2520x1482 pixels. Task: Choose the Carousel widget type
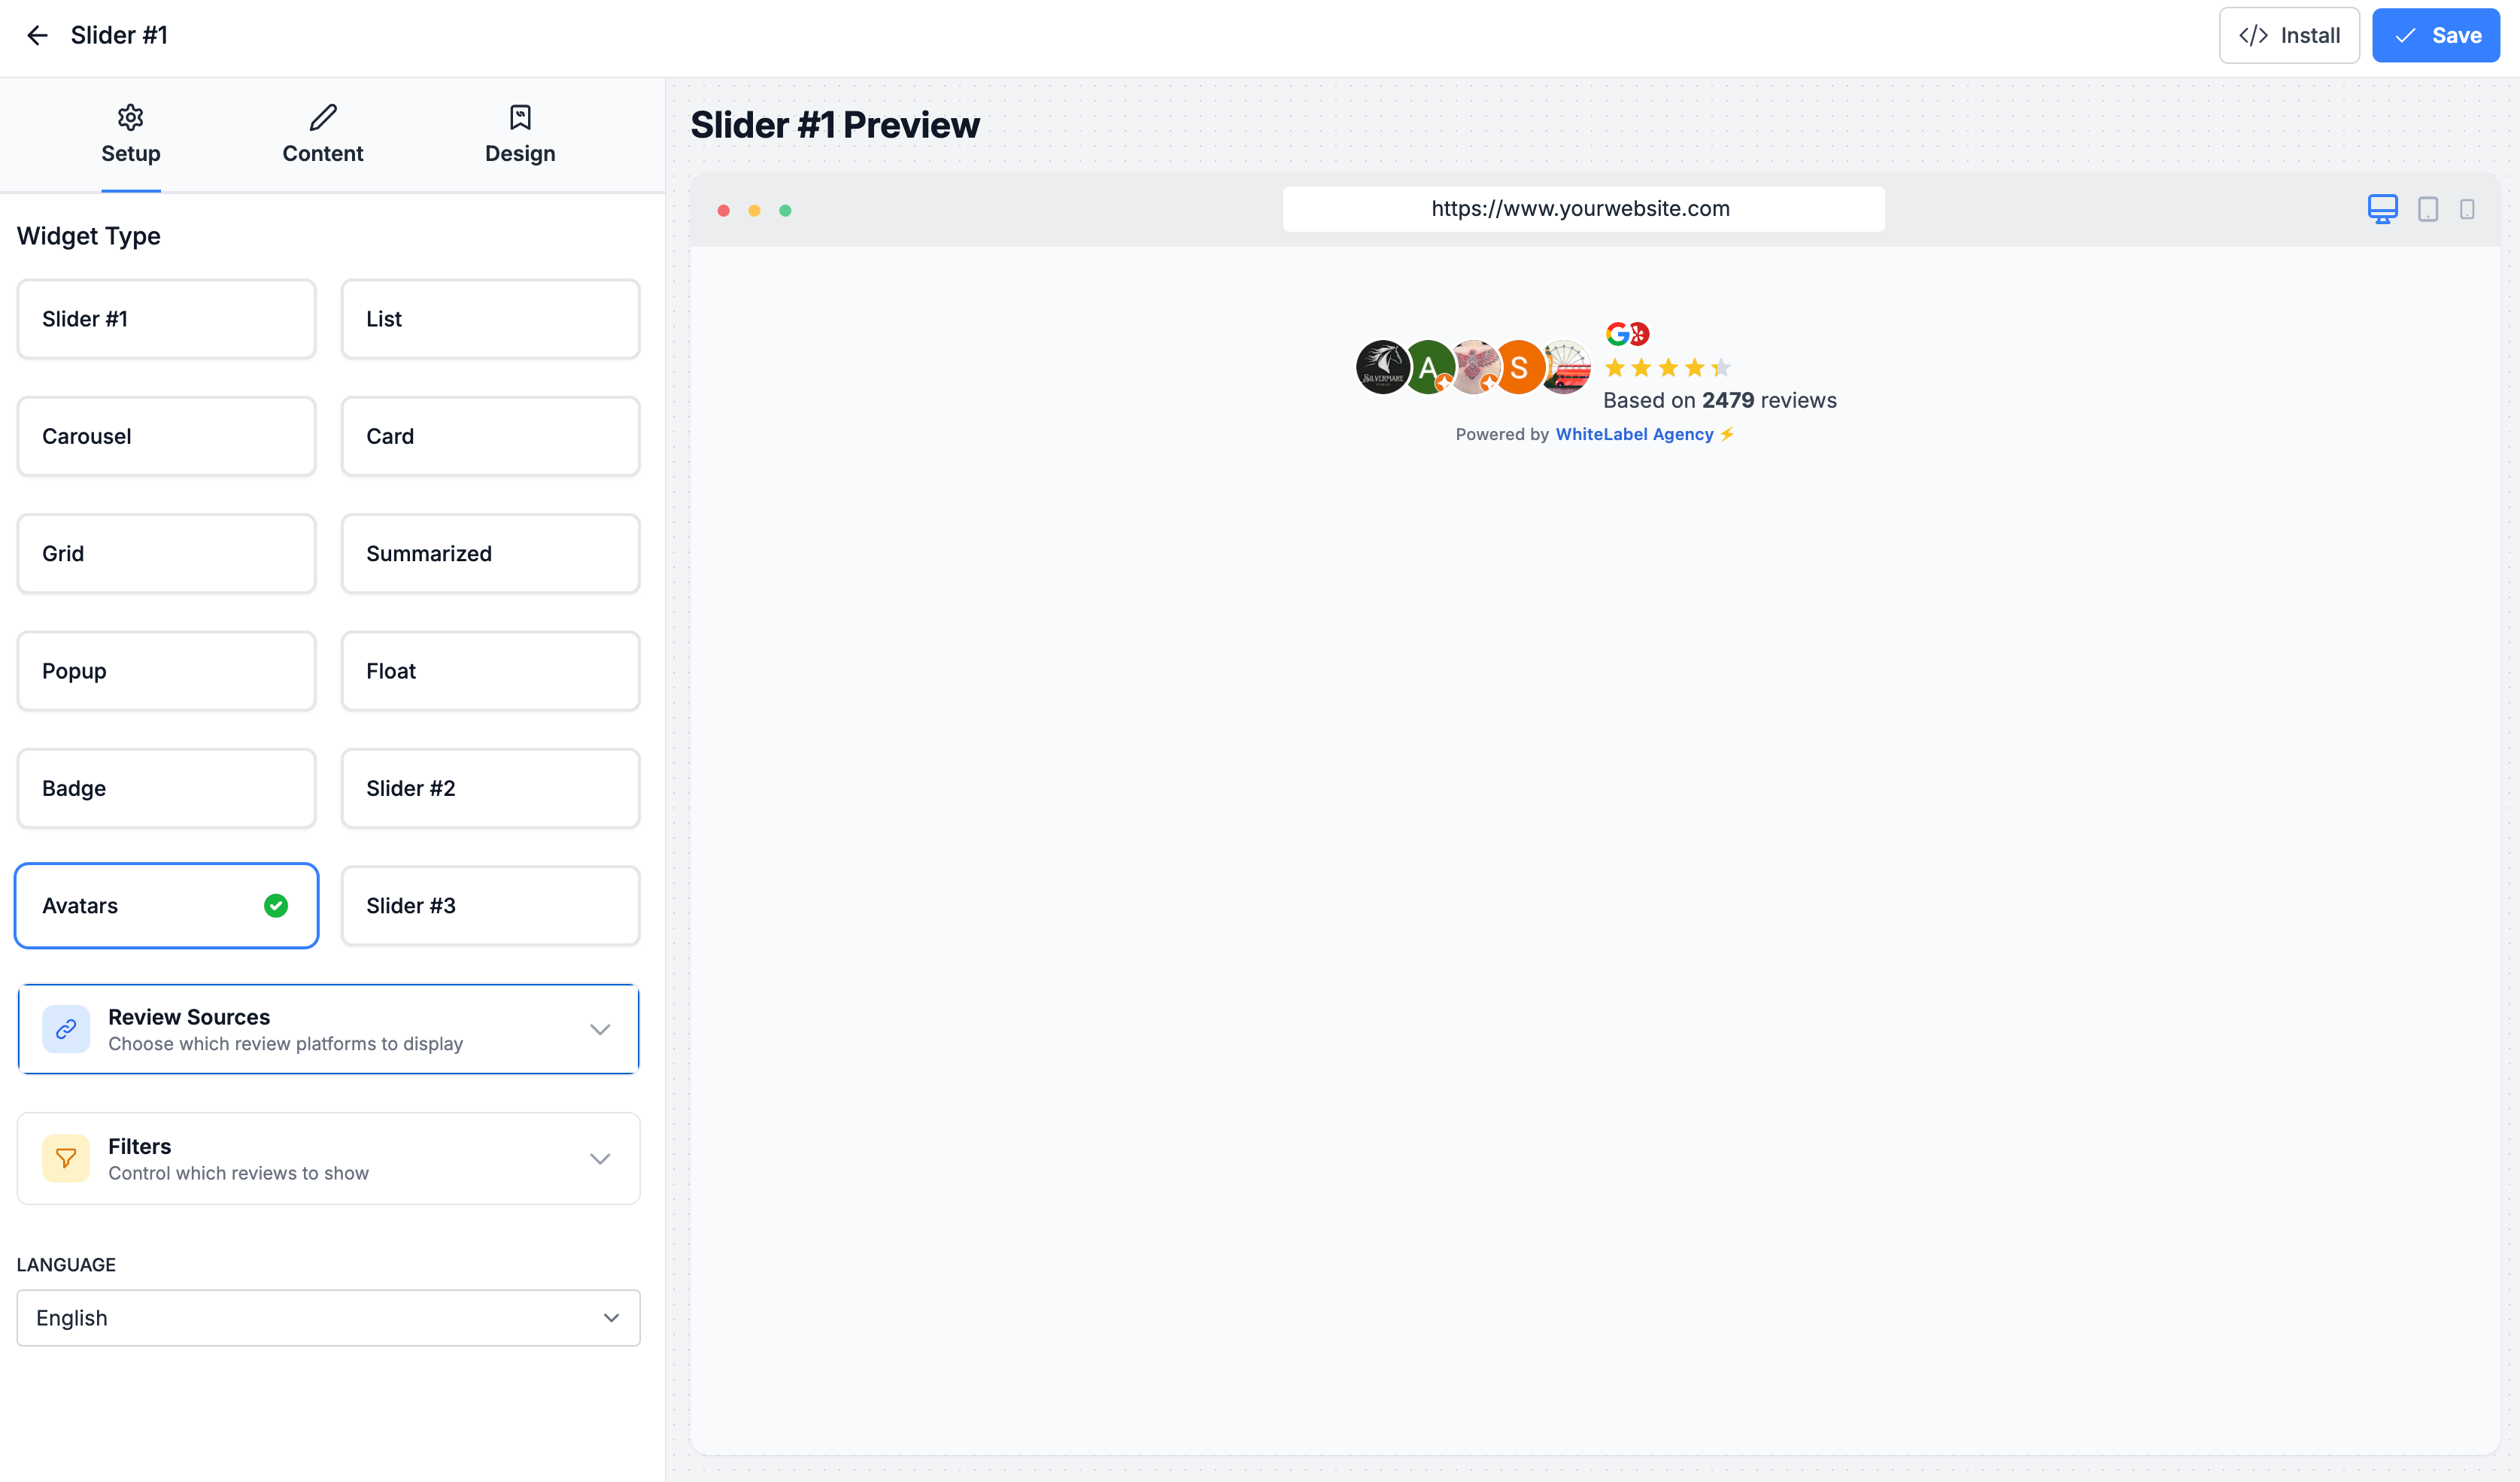(x=167, y=436)
